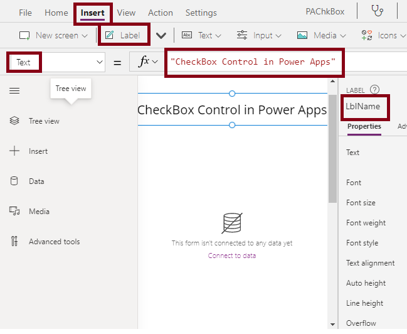Click the Text alignment property label

coord(371,263)
